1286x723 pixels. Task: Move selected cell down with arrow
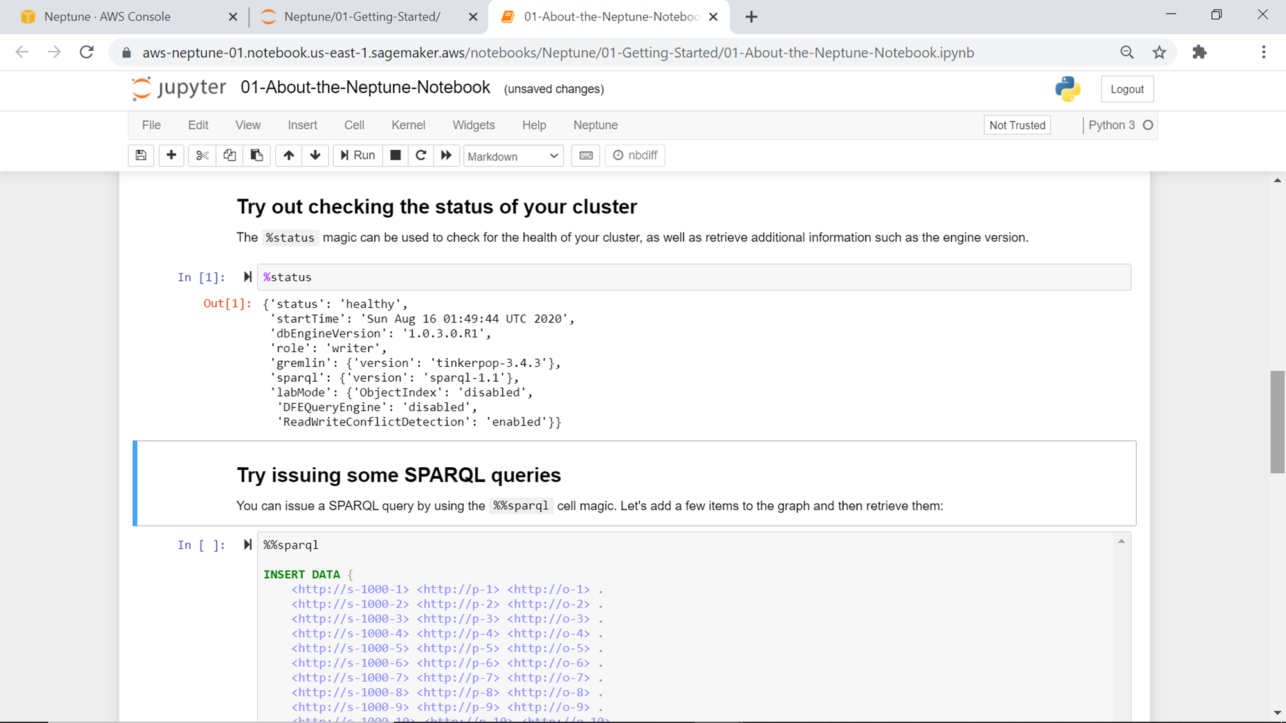coord(315,156)
